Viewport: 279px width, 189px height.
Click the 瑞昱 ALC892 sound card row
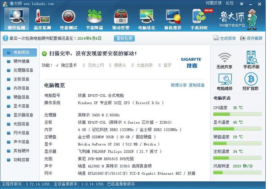[x=98, y=166]
